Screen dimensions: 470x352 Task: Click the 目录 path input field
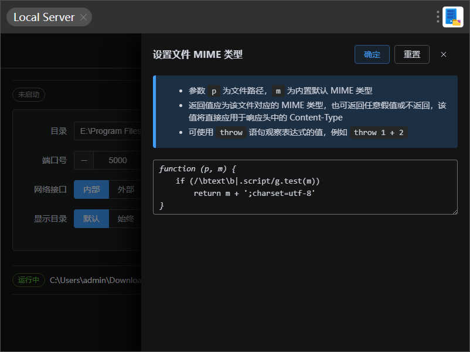(108, 131)
